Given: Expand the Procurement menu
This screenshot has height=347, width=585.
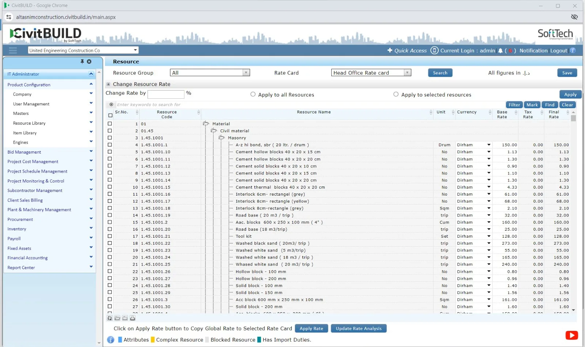Looking at the screenshot, I should pos(20,219).
